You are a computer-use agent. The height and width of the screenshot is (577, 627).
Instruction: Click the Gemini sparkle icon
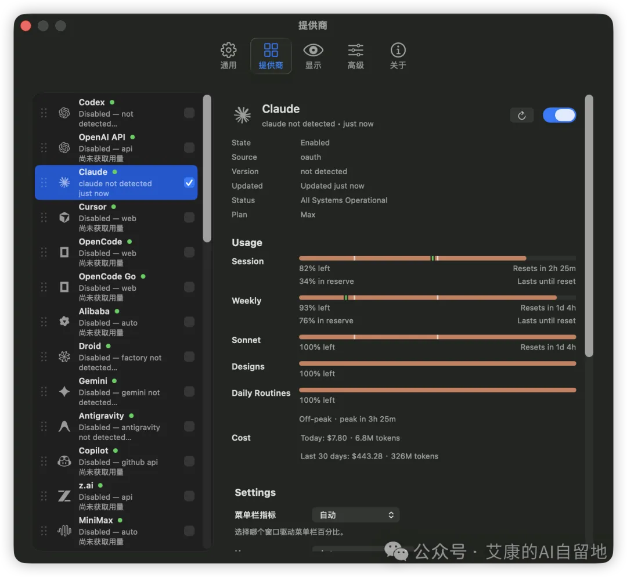pos(64,391)
